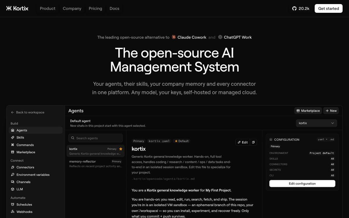The width and height of the screenshot is (349, 218).
Task: Click the Claude Cowork starburst icon
Action: click(174, 37)
